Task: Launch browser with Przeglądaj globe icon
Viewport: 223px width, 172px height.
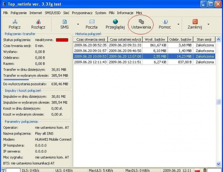Action: pyautogui.click(x=115, y=22)
